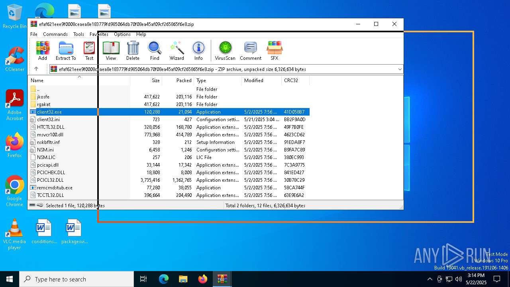Open Adobe Acrobat desktop shortcut
The image size is (510, 287).
tap(15, 105)
